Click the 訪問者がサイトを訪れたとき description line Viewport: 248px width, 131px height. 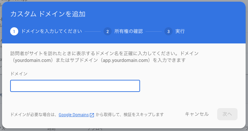[x=105, y=53]
